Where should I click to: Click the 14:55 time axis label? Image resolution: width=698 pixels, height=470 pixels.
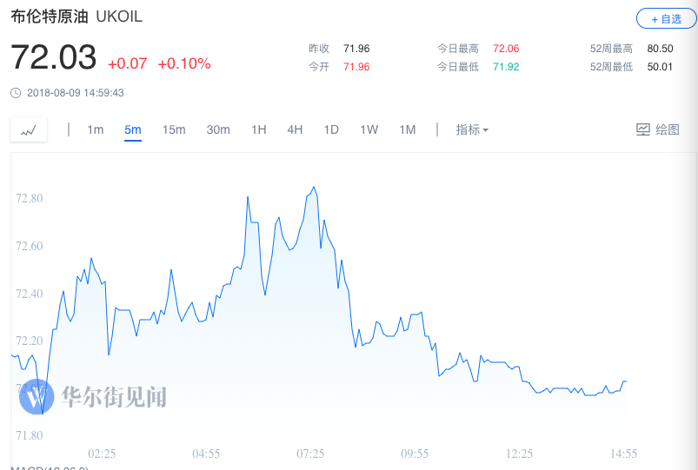click(x=623, y=453)
